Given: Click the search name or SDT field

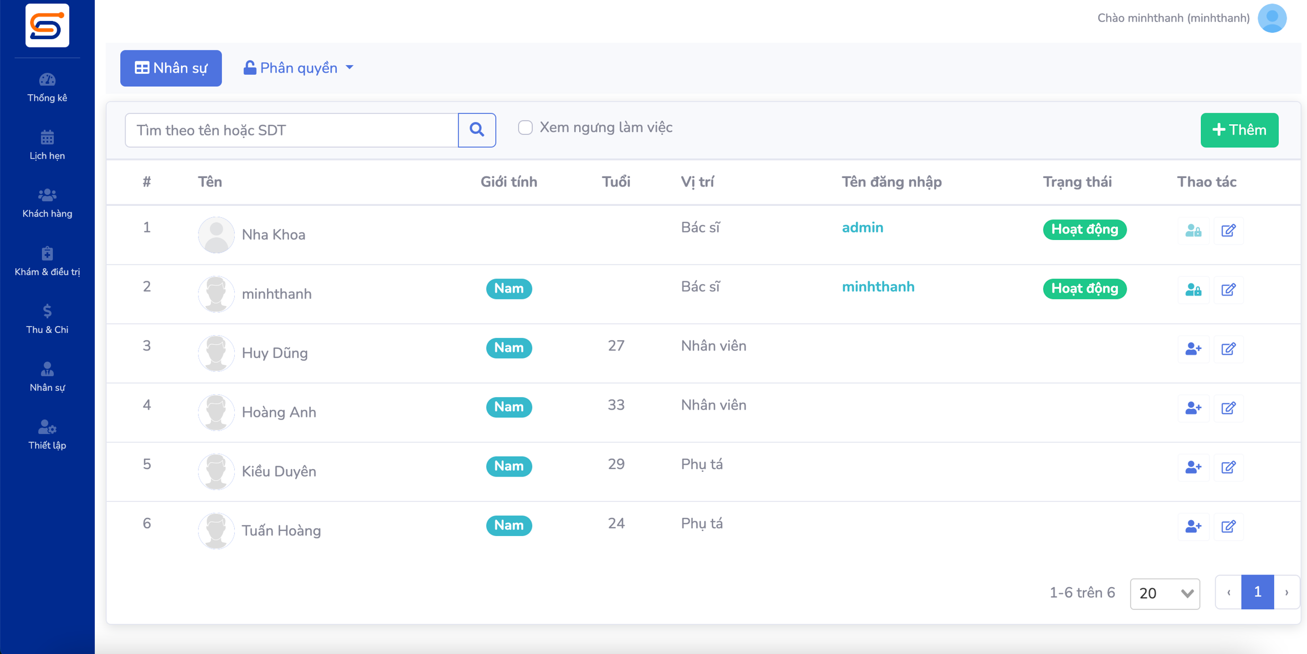Looking at the screenshot, I should click(292, 130).
